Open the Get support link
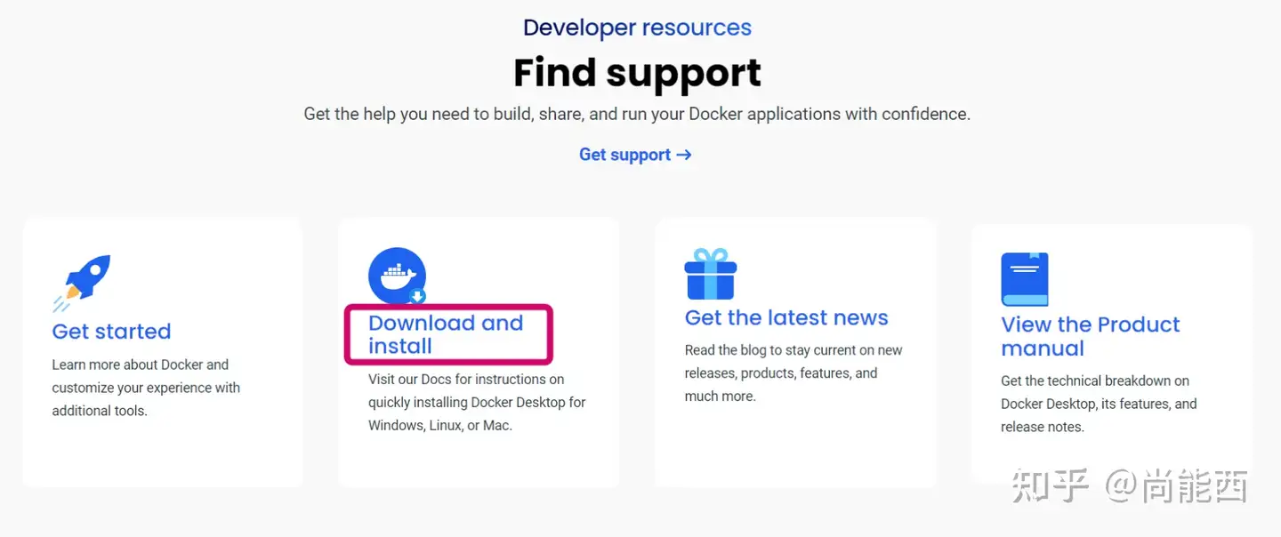This screenshot has height=537, width=1281. (x=635, y=155)
